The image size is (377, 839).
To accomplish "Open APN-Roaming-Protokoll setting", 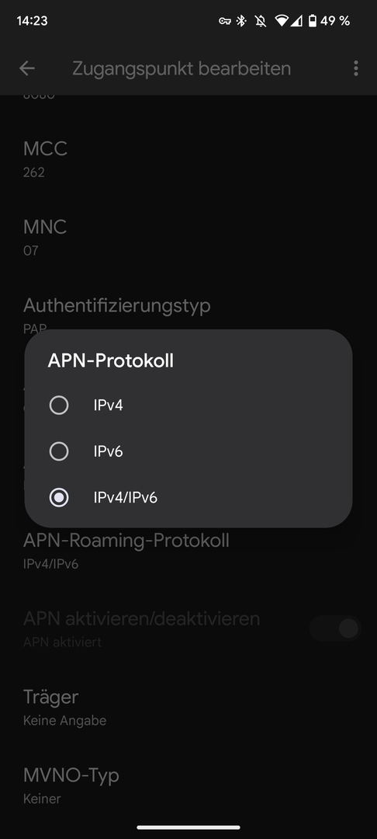I will (x=188, y=550).
